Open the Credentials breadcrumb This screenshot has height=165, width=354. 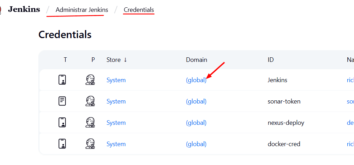click(139, 10)
